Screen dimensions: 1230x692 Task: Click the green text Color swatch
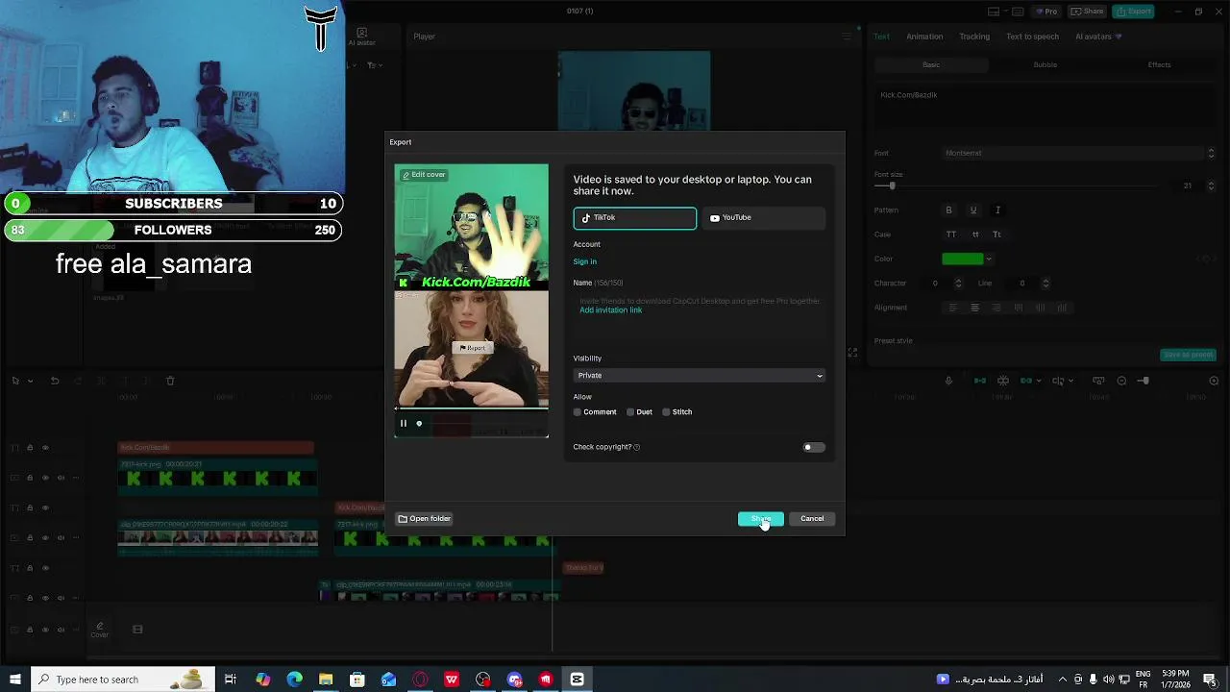point(963,259)
